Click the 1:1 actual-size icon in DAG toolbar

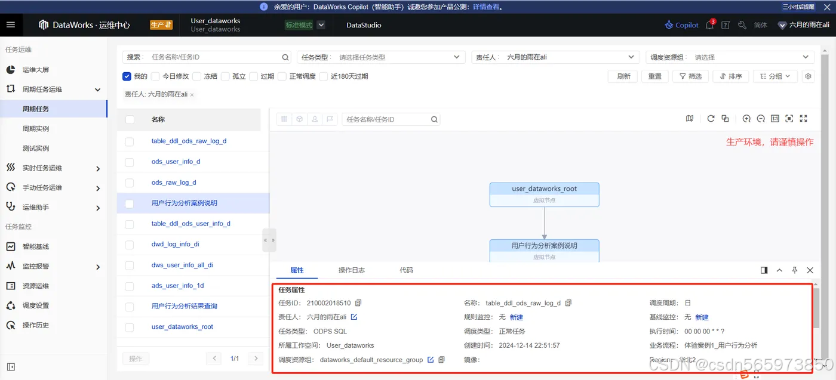click(x=775, y=118)
